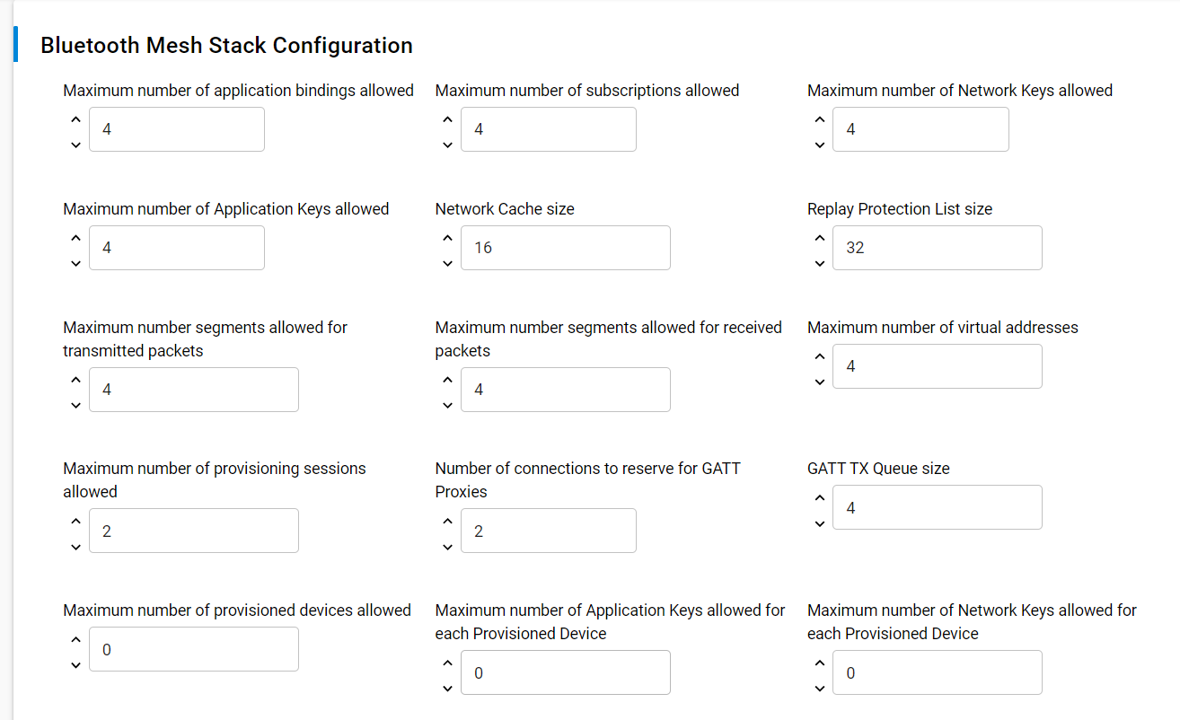Increase connections reserved for GATT Proxies

click(447, 521)
